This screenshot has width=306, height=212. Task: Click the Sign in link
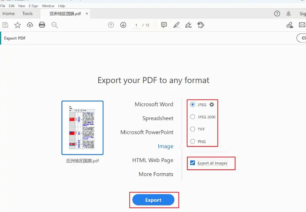[302, 14]
